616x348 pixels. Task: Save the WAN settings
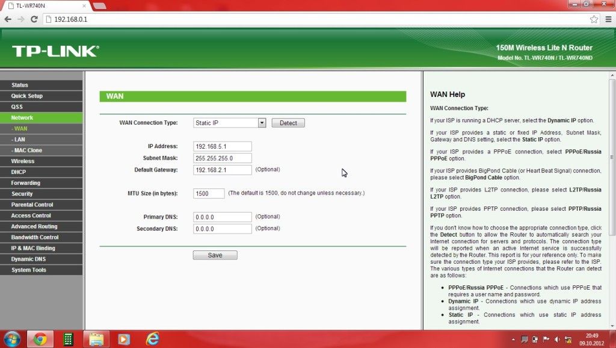pos(215,255)
